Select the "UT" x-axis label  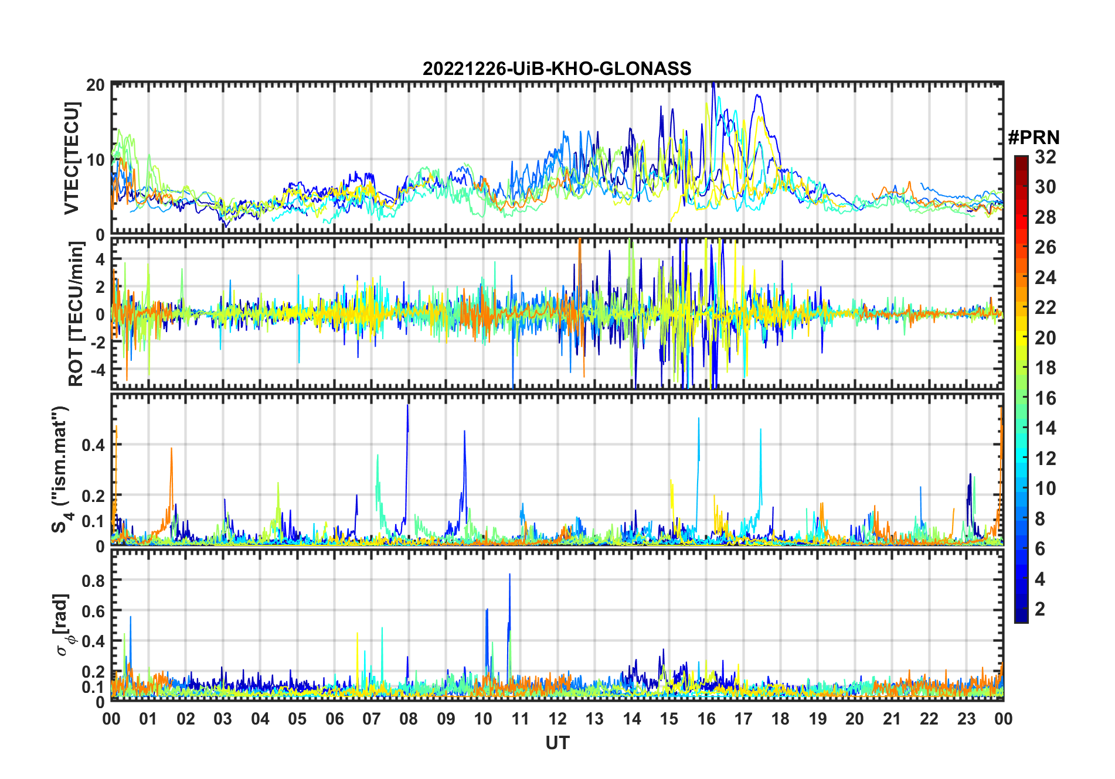557,743
